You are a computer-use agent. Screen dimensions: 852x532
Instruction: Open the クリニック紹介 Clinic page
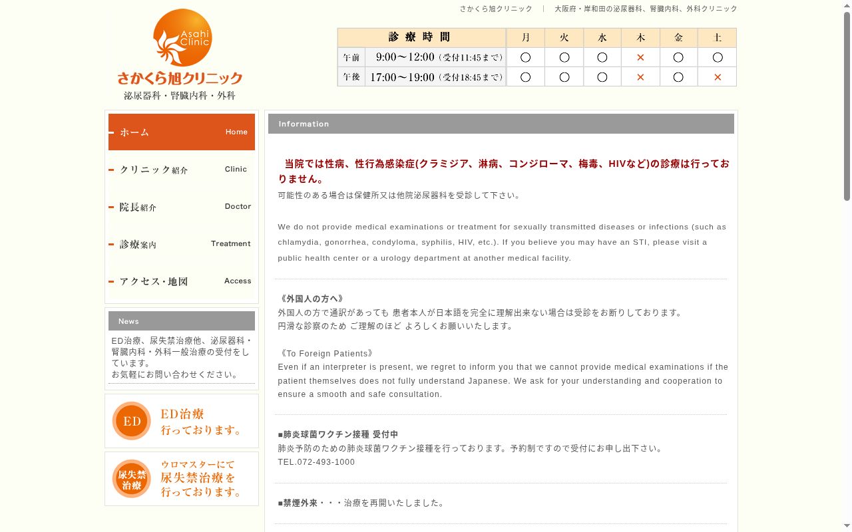(182, 169)
